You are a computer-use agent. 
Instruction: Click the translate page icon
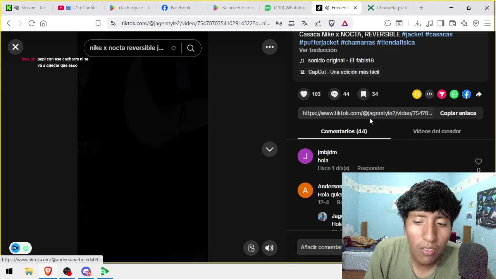point(305,23)
